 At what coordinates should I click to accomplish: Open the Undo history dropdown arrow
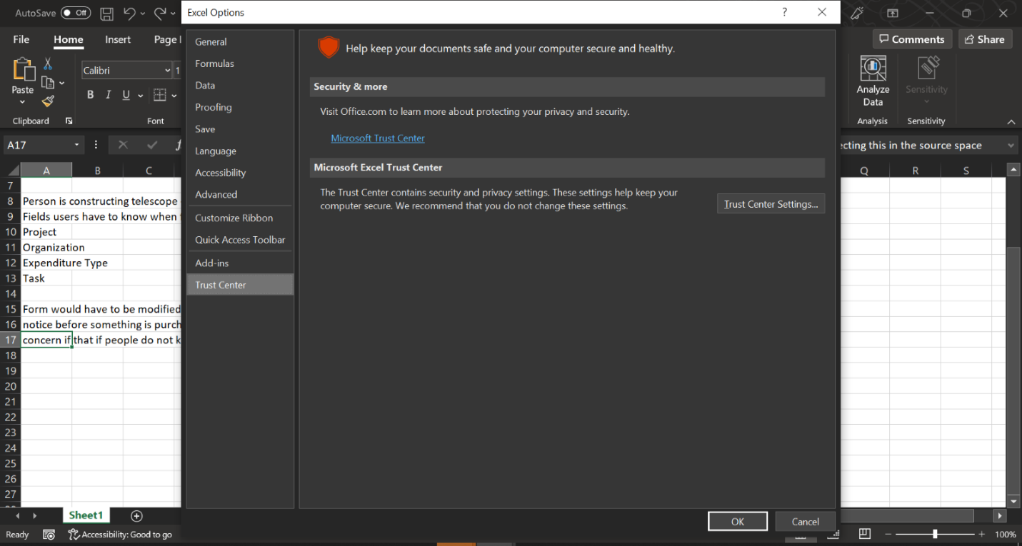pyautogui.click(x=143, y=14)
